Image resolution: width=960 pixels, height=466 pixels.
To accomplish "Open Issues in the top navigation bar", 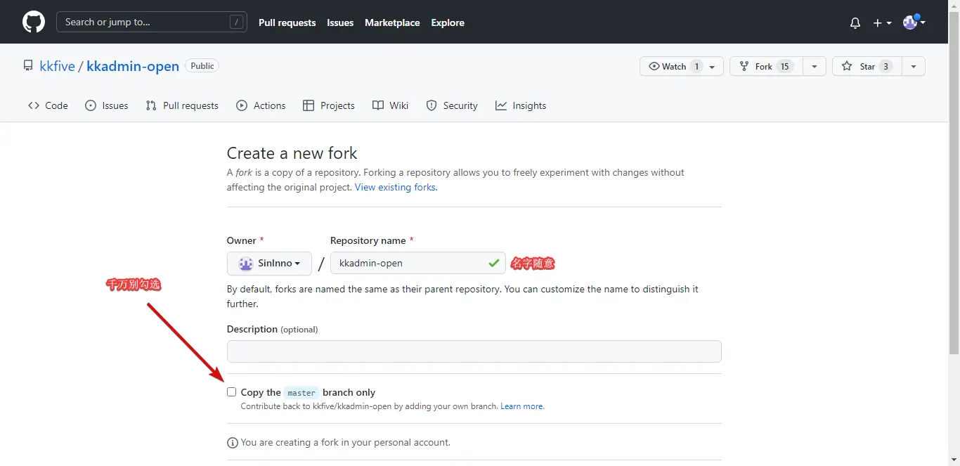I will click(x=340, y=22).
